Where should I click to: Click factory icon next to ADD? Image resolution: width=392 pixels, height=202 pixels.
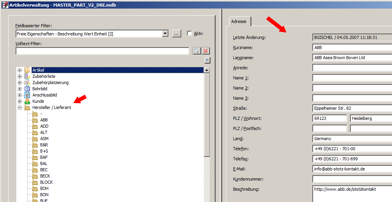pos(35,126)
